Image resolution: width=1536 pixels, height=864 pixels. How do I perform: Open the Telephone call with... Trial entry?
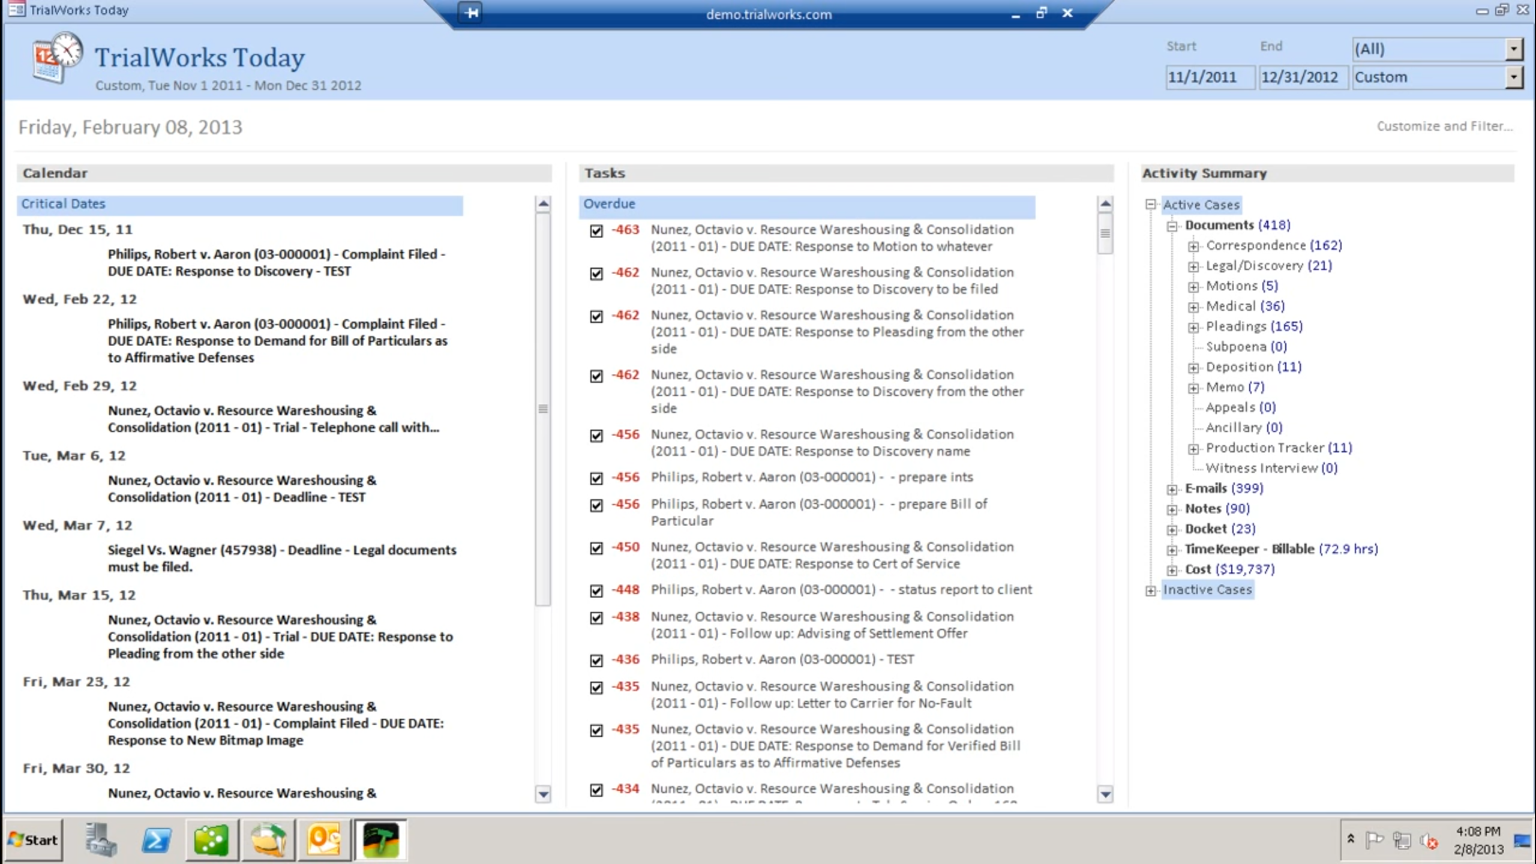(274, 419)
